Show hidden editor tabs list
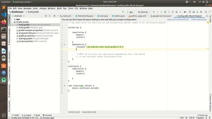This screenshot has width=212, height=119. [x=207, y=16]
